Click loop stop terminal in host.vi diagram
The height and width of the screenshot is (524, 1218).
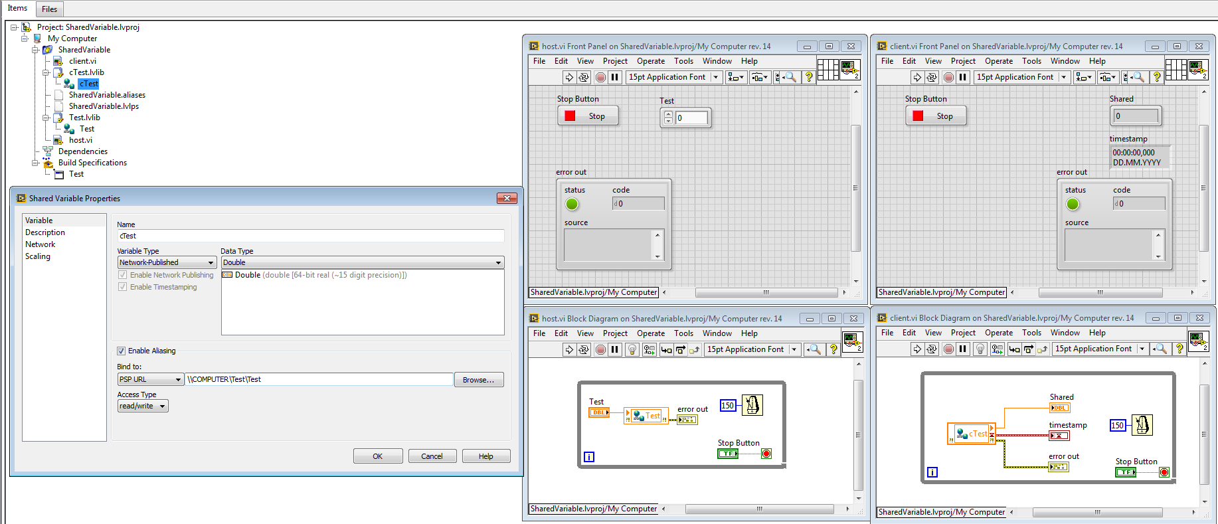[x=766, y=454]
